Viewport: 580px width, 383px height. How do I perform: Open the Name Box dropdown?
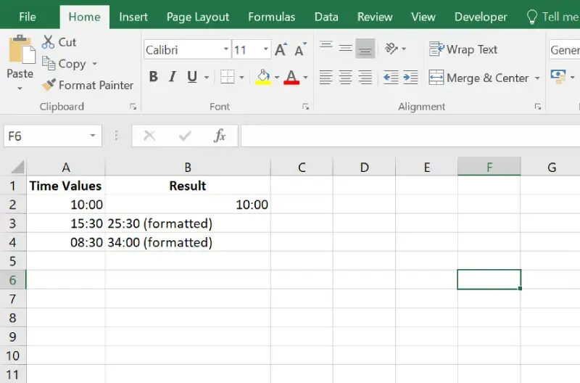point(93,136)
